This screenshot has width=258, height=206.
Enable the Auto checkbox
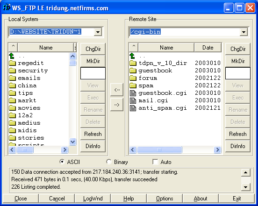point(155,162)
